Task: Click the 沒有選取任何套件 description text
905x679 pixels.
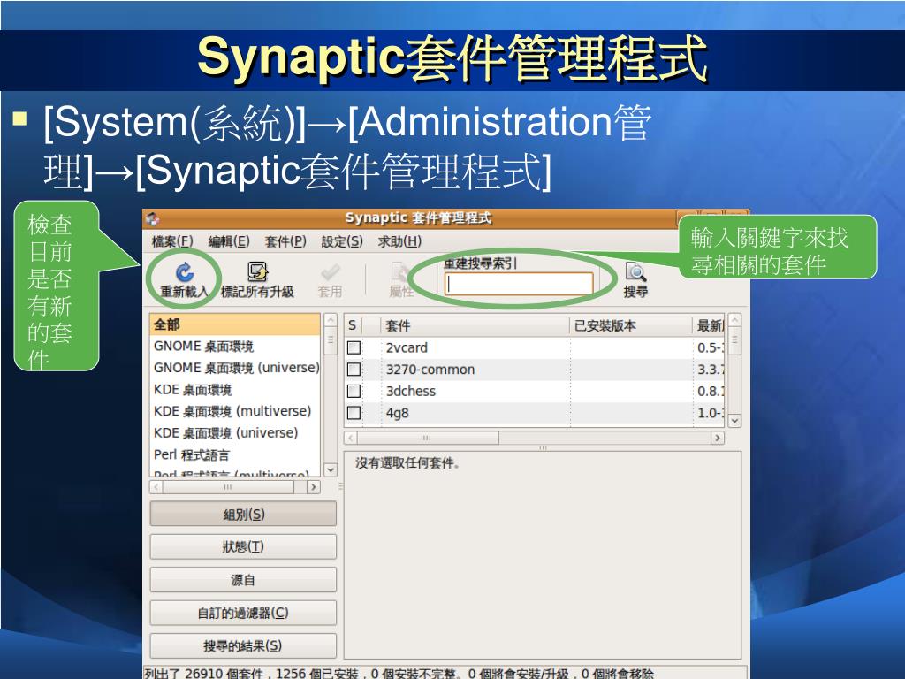Action: pyautogui.click(x=407, y=463)
